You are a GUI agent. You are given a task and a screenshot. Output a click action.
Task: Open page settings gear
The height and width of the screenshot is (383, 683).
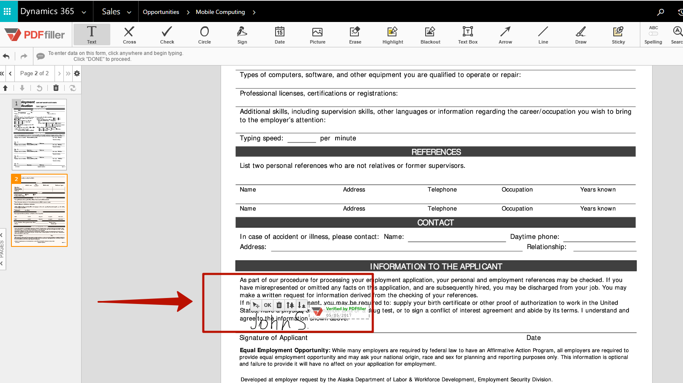(77, 73)
